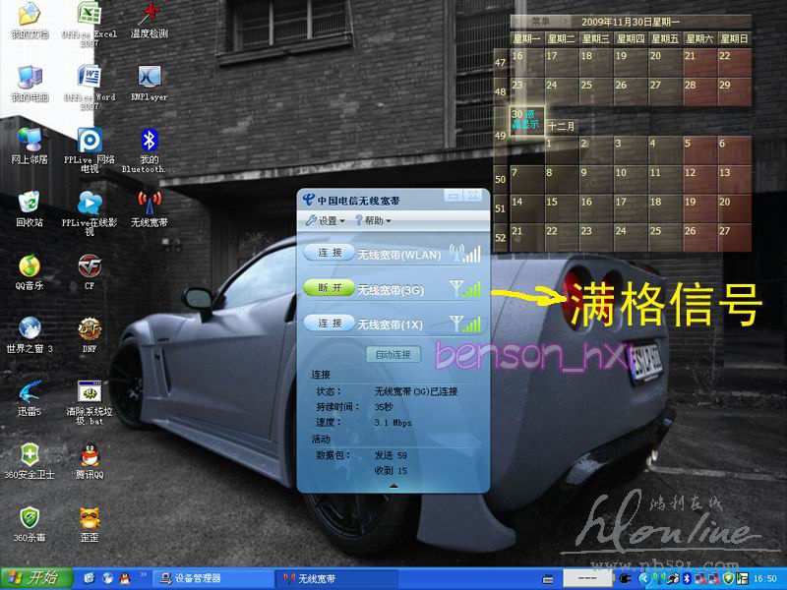787x590 pixels.
Task: Expand the 帮助 dropdown menu
Action: pos(374,221)
